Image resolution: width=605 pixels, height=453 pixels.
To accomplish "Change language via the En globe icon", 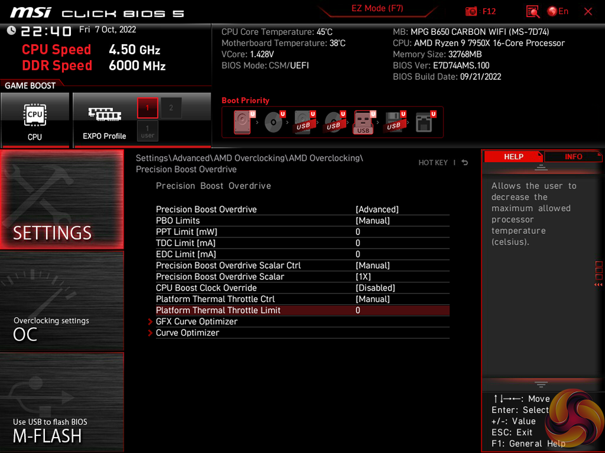I will [558, 11].
